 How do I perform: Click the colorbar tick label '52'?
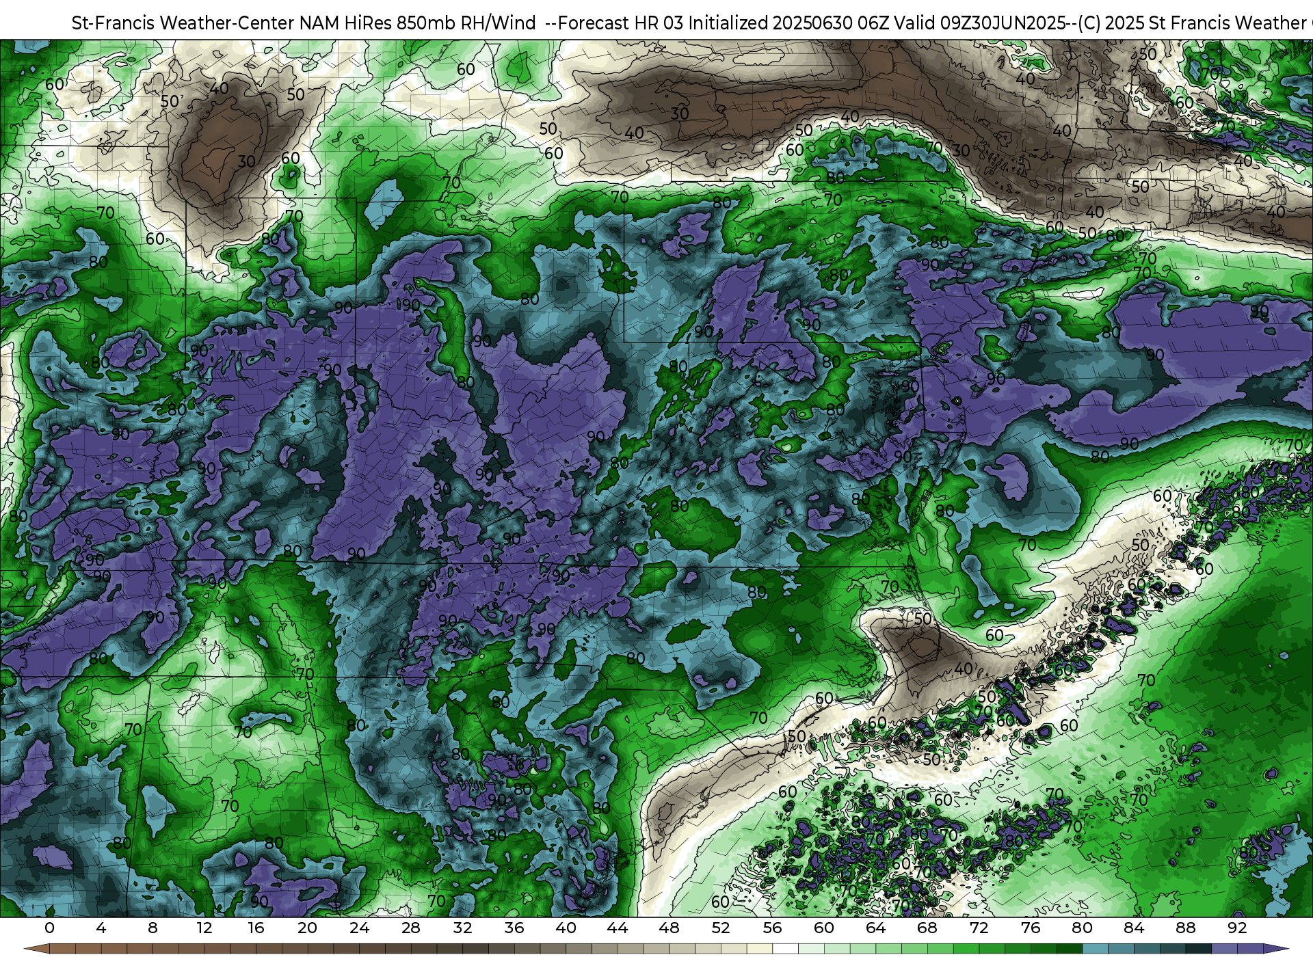[x=721, y=928]
